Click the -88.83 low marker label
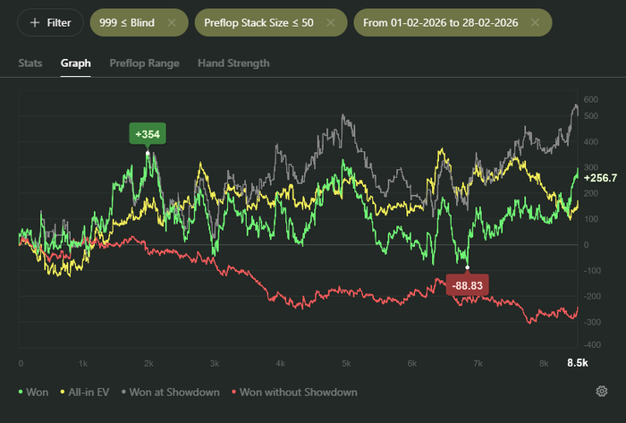Screen dimensions: 626x423 coord(467,285)
